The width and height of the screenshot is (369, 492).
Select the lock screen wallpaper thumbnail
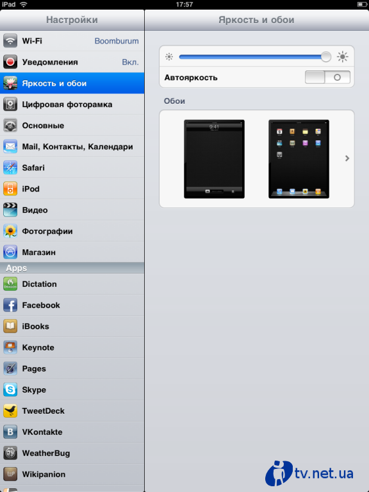click(x=214, y=159)
